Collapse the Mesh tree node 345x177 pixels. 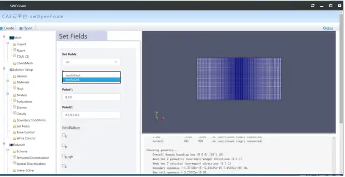tap(4, 36)
